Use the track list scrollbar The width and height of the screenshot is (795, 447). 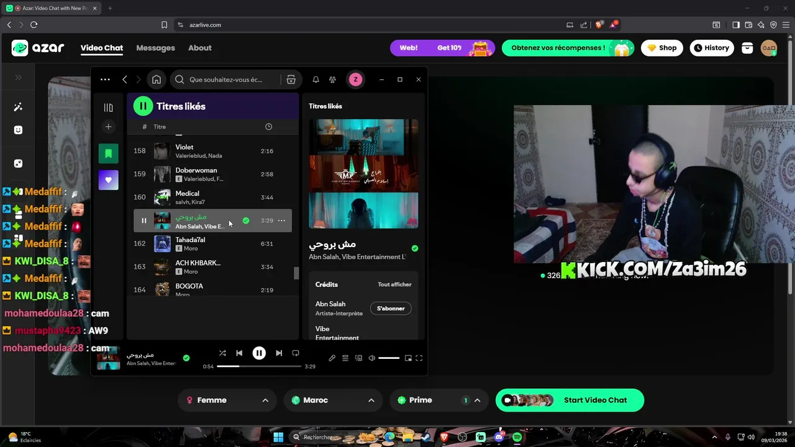pyautogui.click(x=296, y=273)
